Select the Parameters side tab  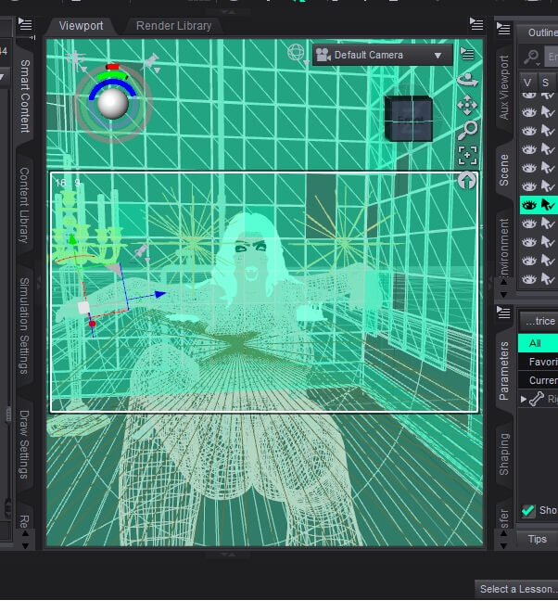pos(504,371)
